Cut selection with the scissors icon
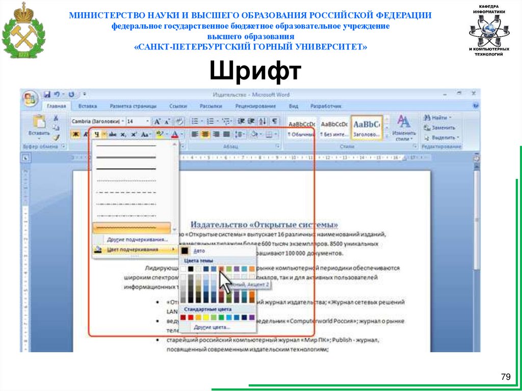This screenshot has height=391, width=522. pyautogui.click(x=56, y=118)
